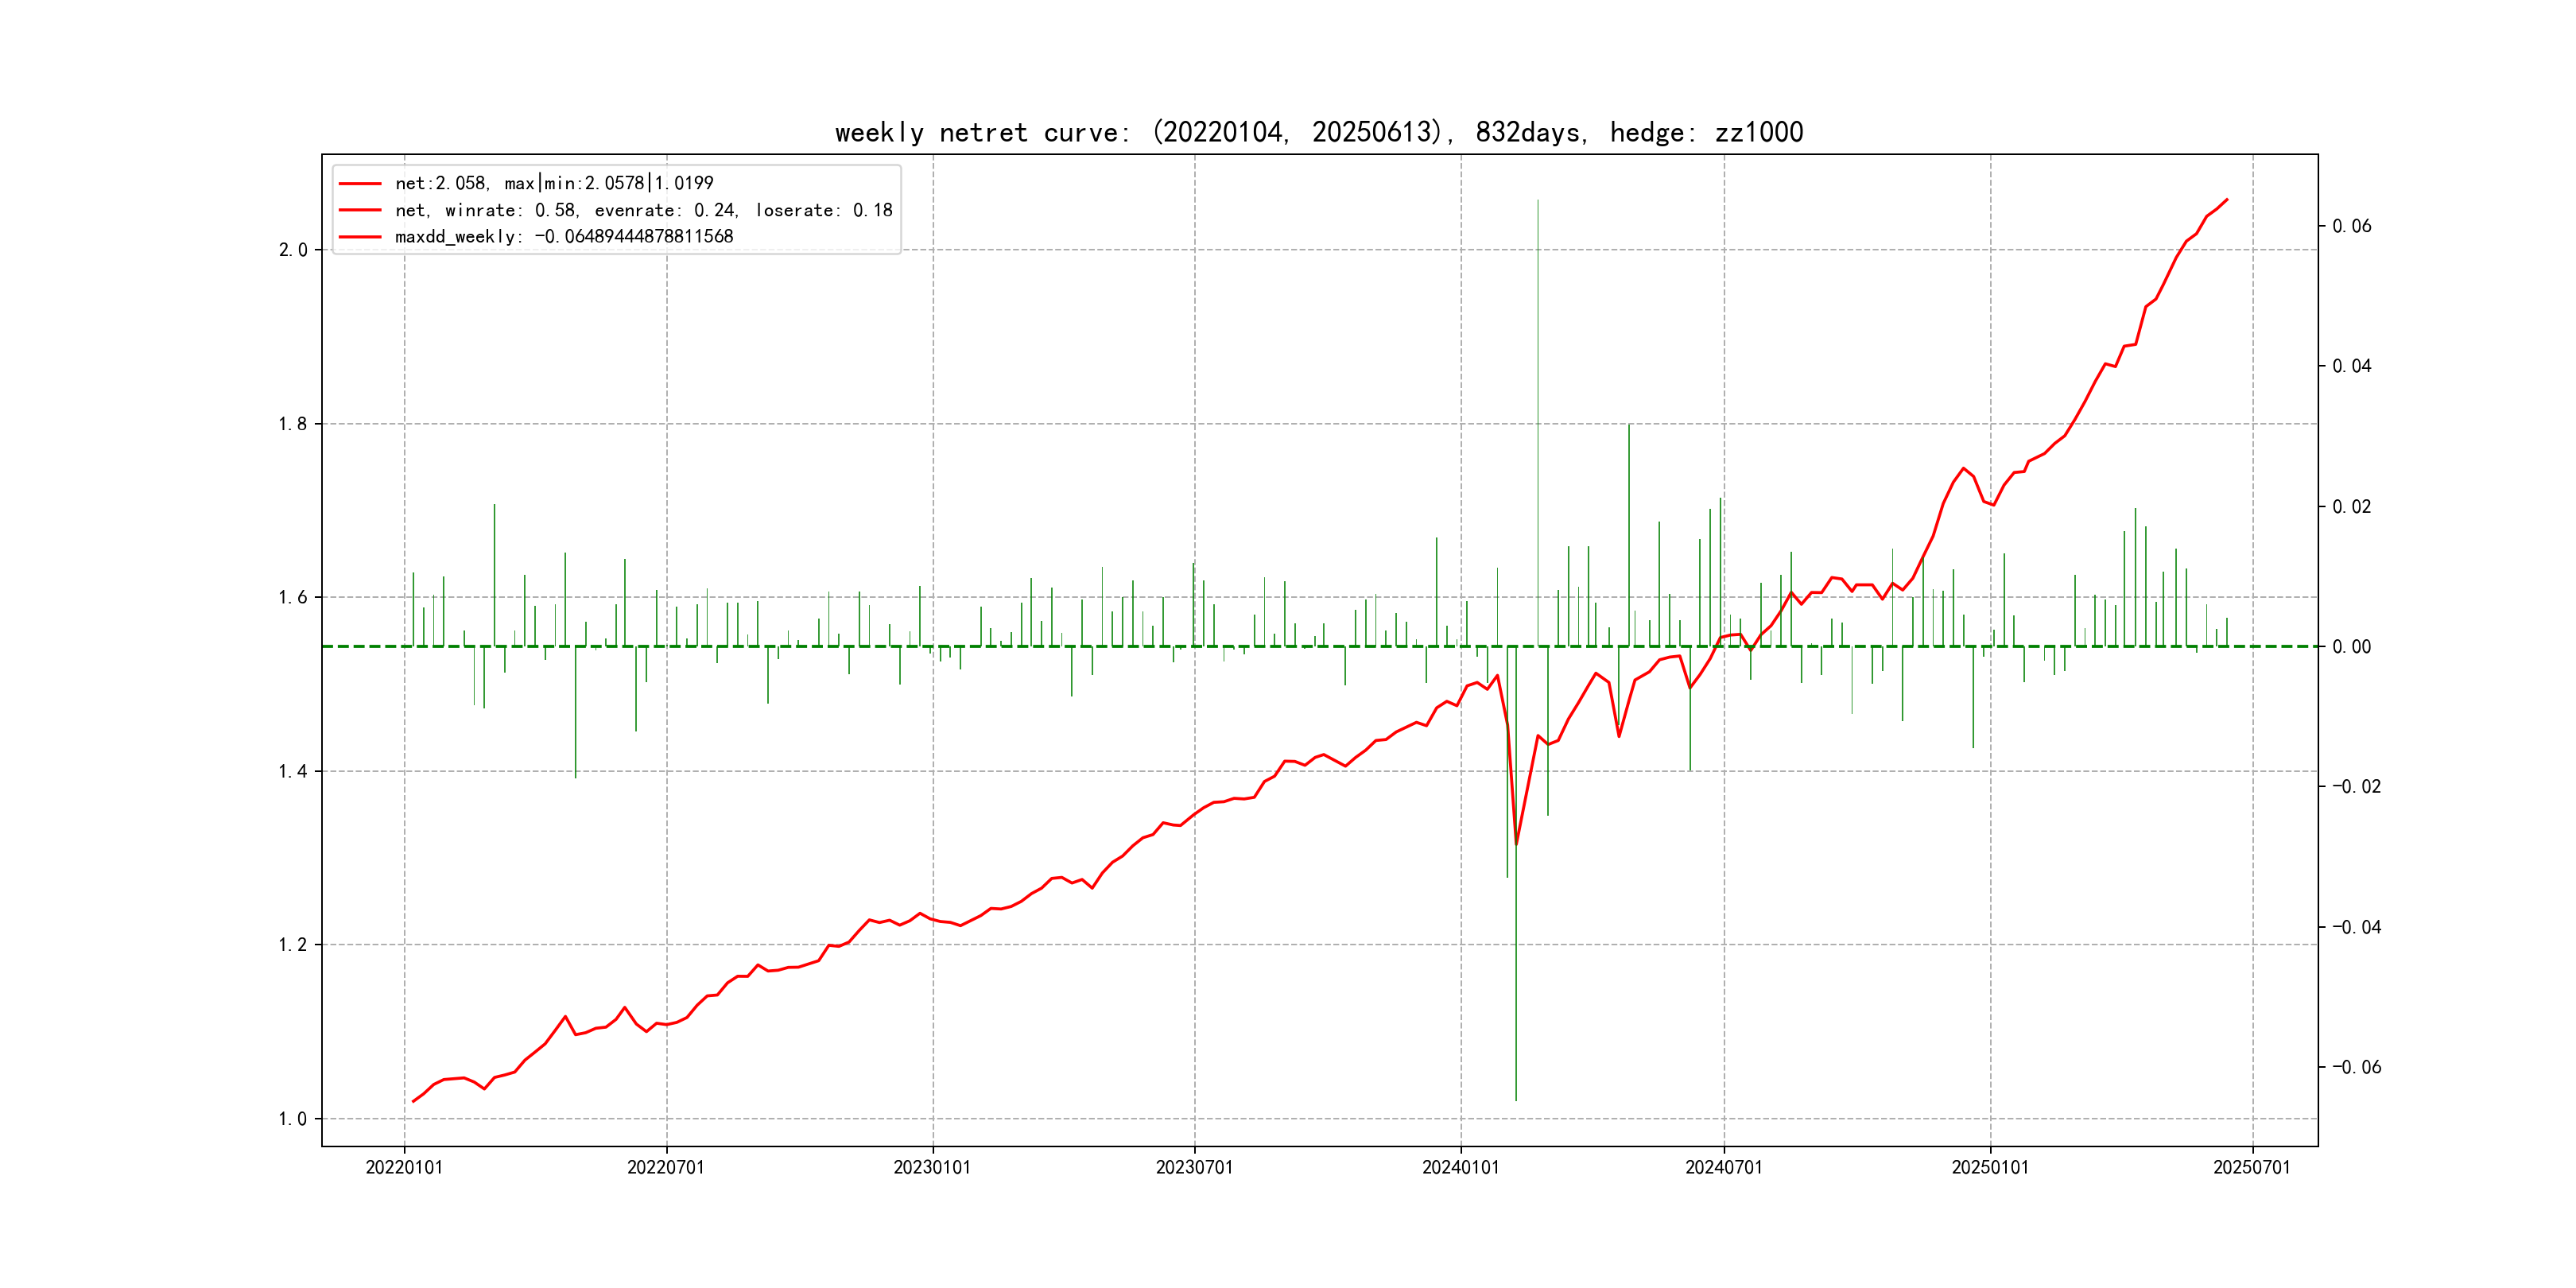Viewport: 2576px width, 1288px height.
Task: Click the 1.0 left y-axis label
Action: point(293,1119)
